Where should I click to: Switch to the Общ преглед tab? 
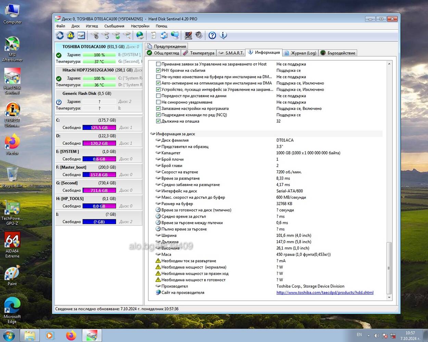pos(163,53)
